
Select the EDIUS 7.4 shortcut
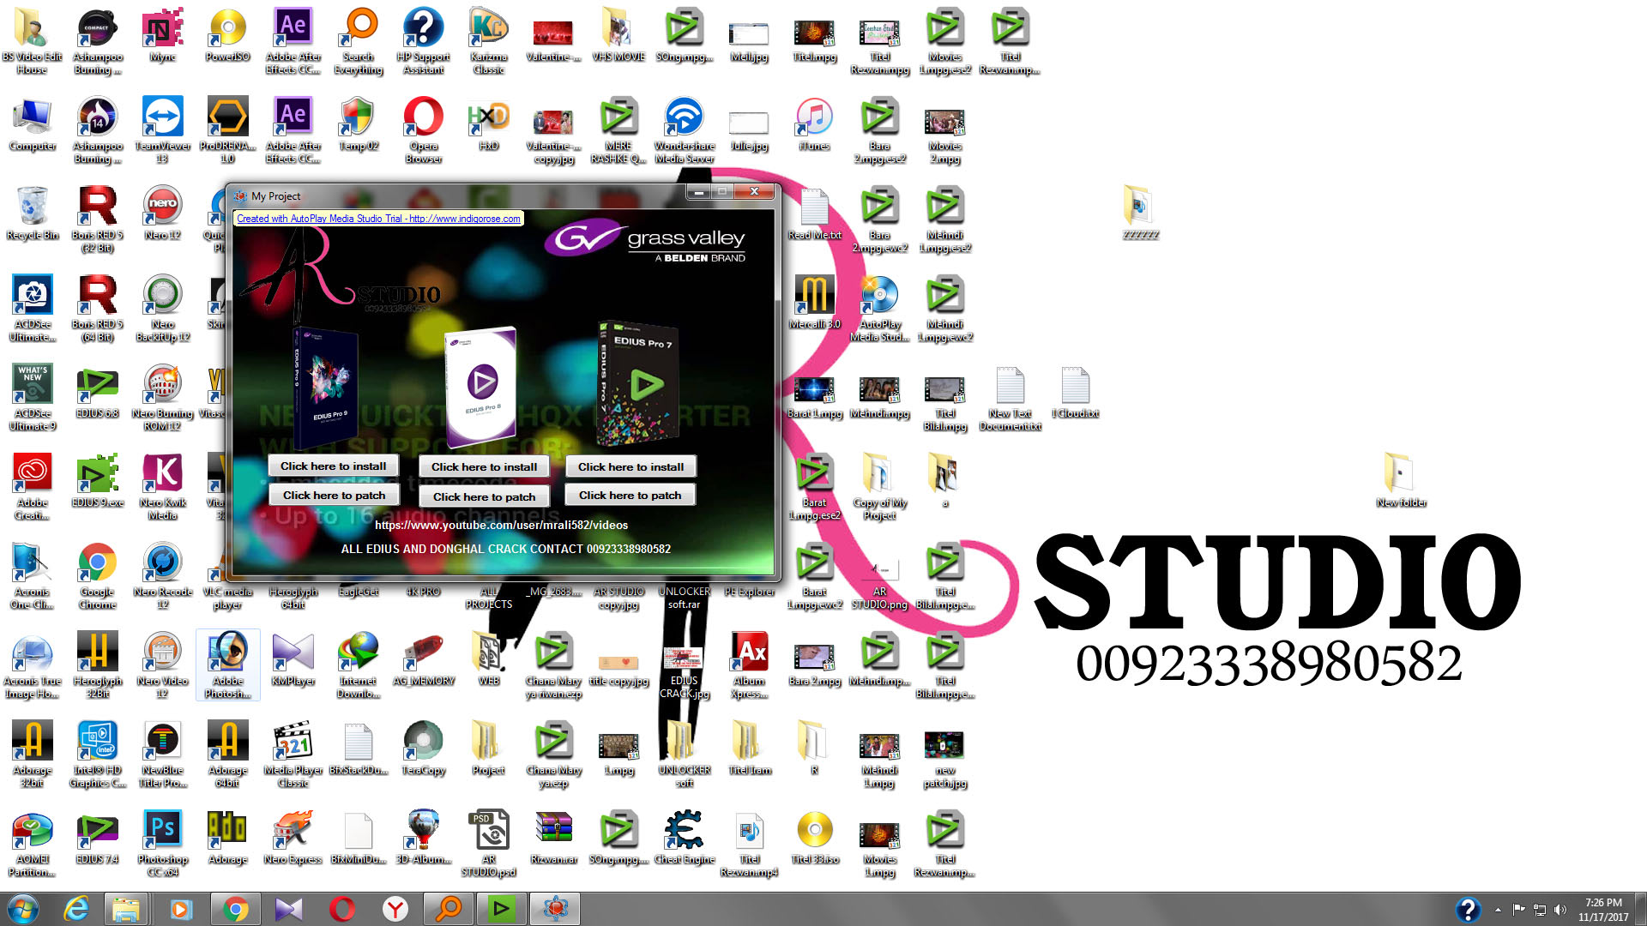coord(97,839)
